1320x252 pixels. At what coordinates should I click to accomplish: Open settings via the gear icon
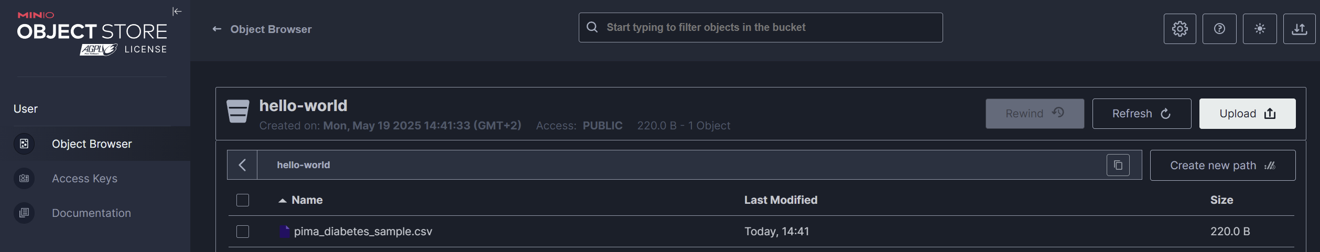[x=1180, y=29]
